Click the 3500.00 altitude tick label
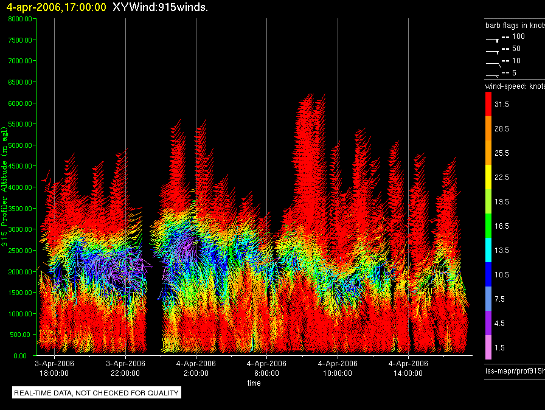The height and width of the screenshot is (410, 545). click(20, 209)
